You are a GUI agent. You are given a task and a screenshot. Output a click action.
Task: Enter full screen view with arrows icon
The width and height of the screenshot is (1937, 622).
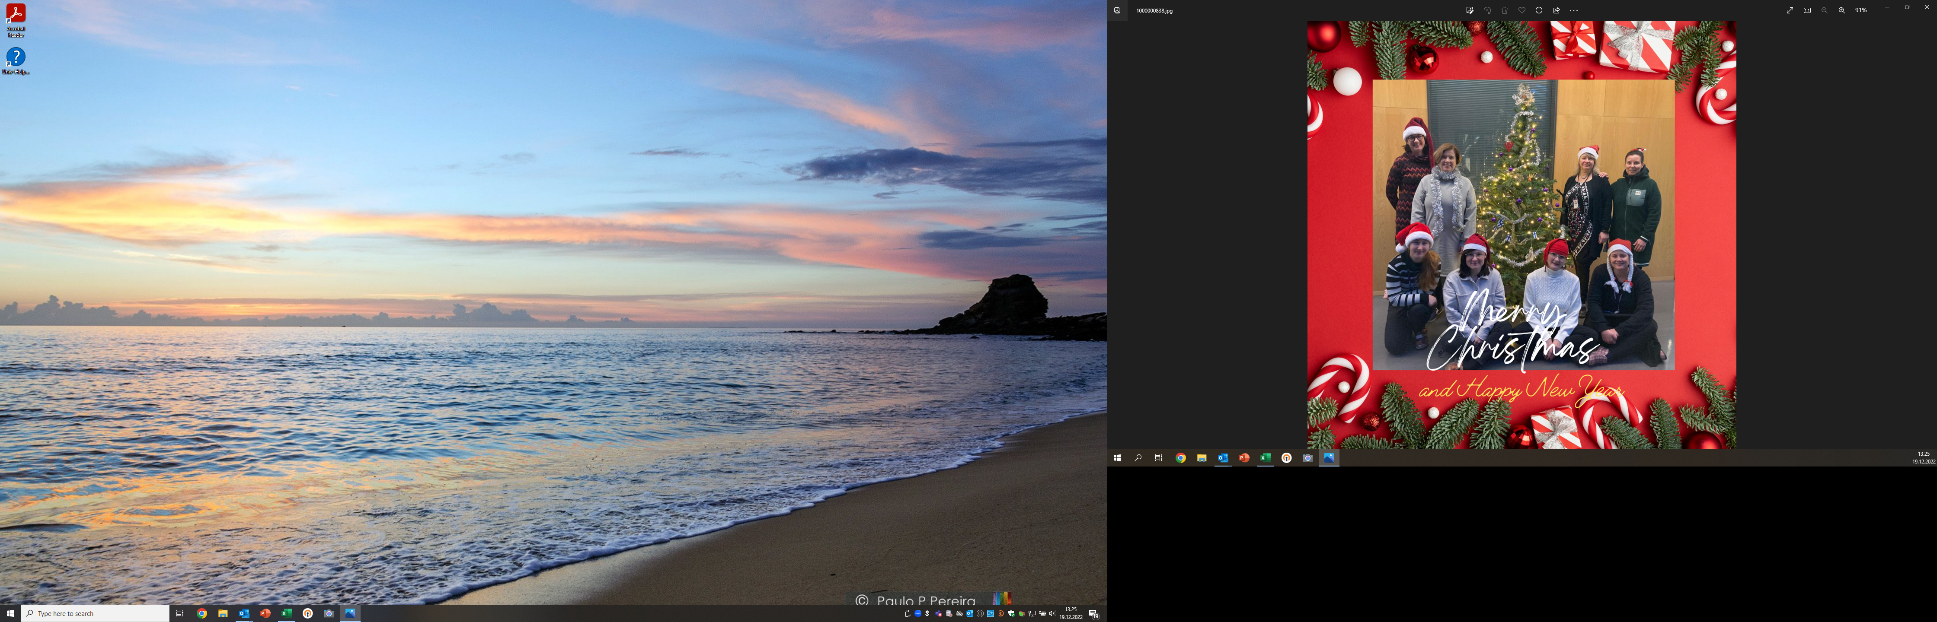(x=1790, y=10)
